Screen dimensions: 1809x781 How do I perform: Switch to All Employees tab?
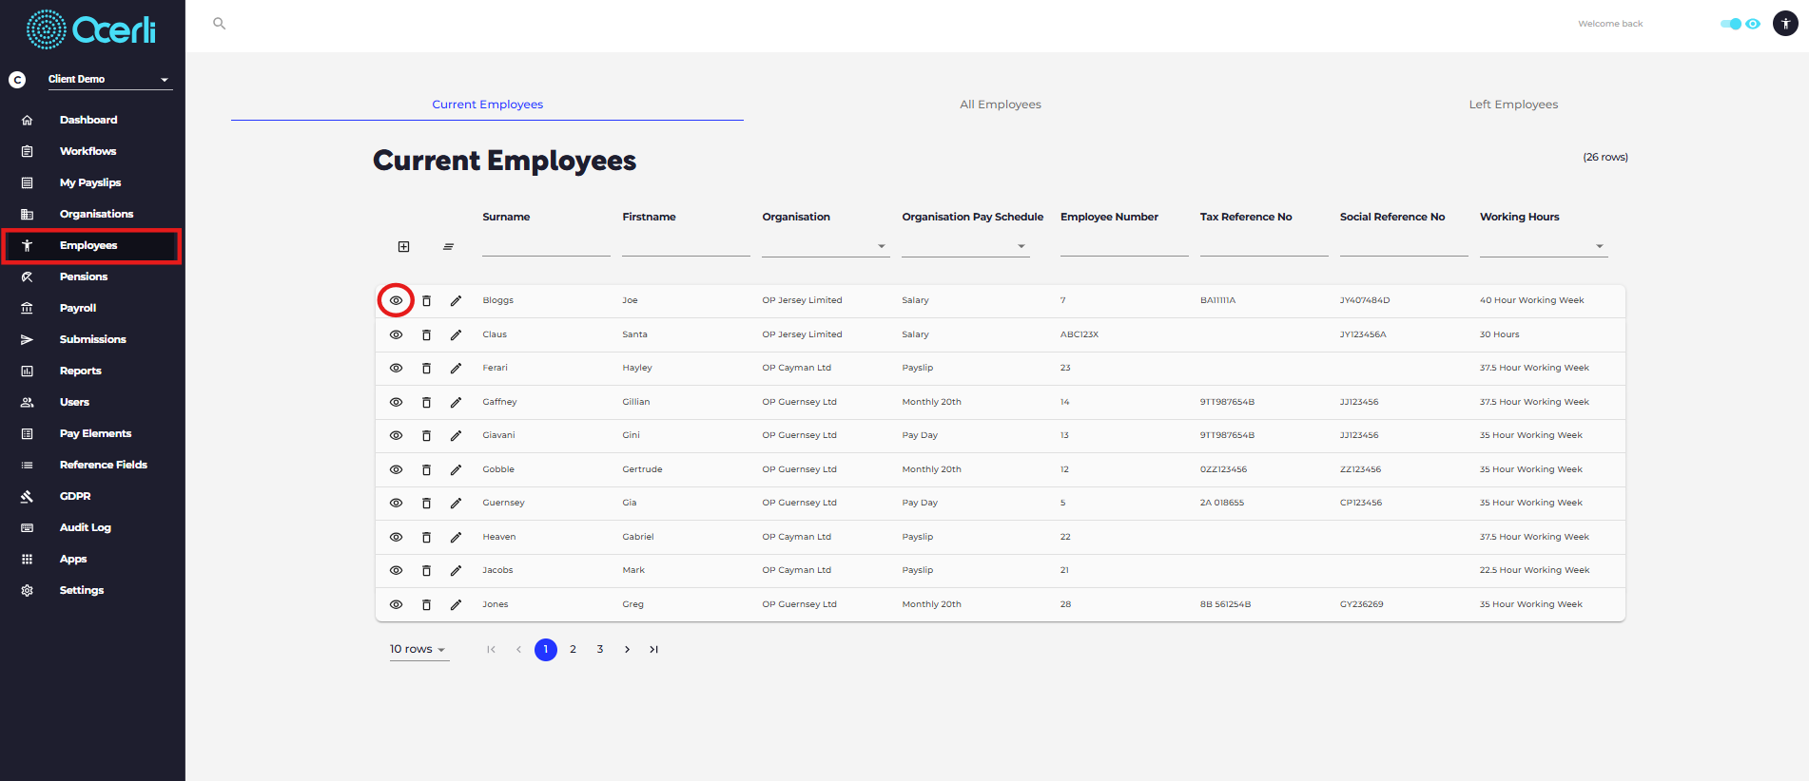click(x=1001, y=105)
